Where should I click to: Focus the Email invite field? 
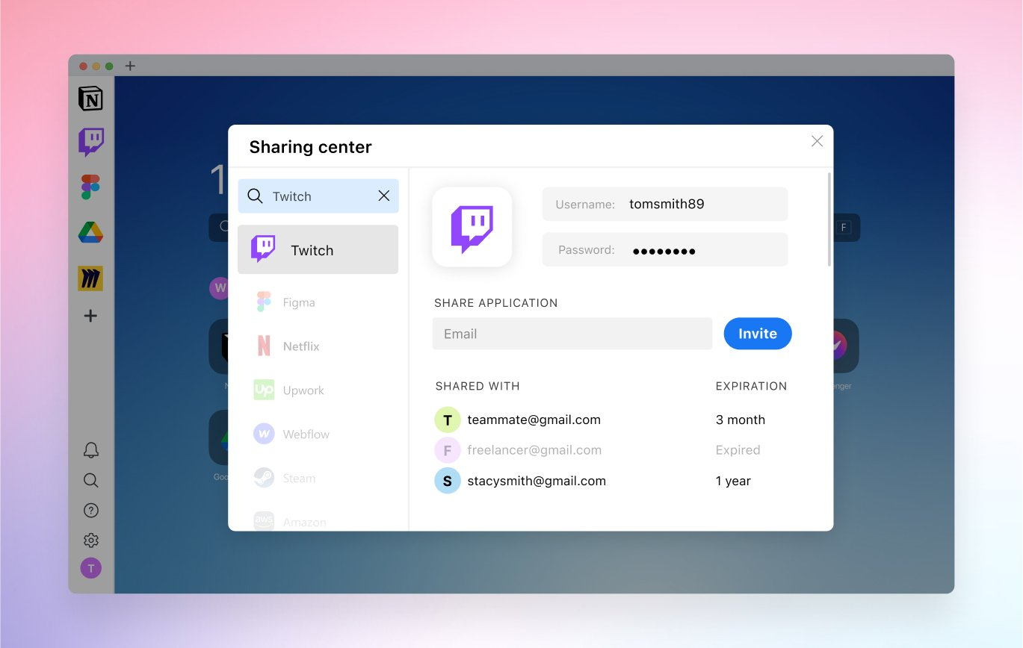572,334
